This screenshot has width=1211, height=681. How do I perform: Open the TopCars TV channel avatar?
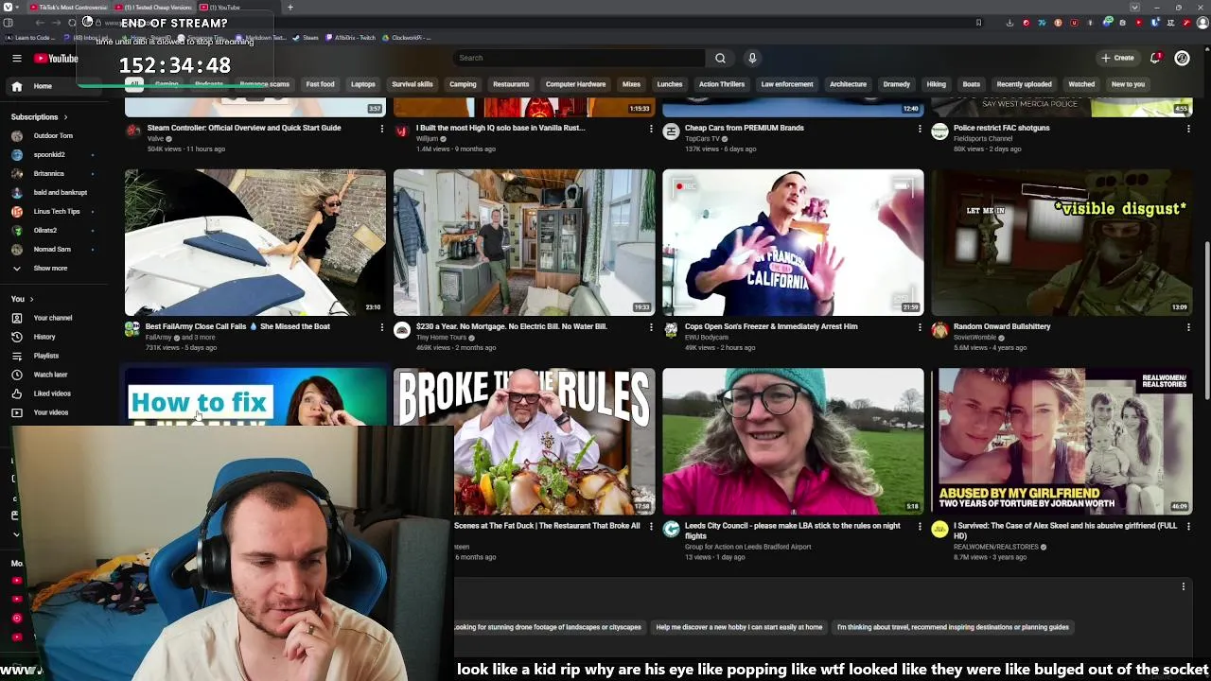point(671,131)
